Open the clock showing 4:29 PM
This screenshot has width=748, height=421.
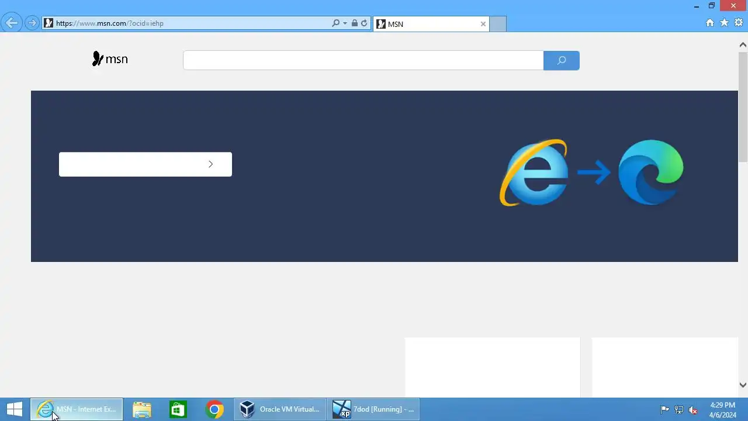tap(723, 410)
